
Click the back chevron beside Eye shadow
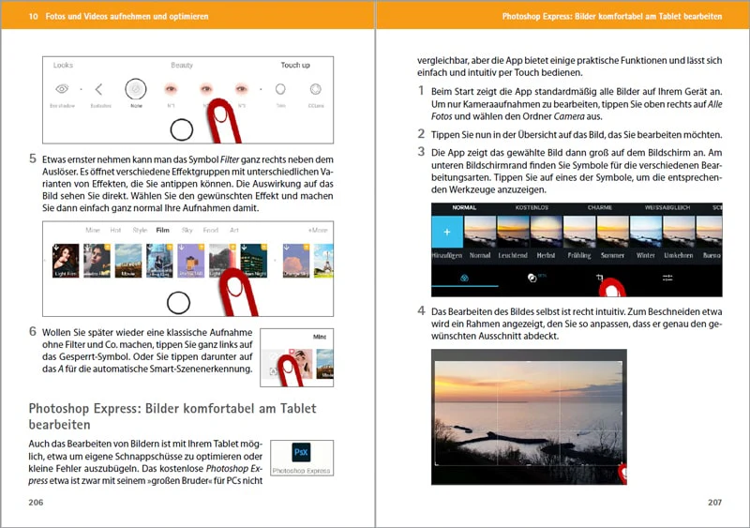[98, 89]
